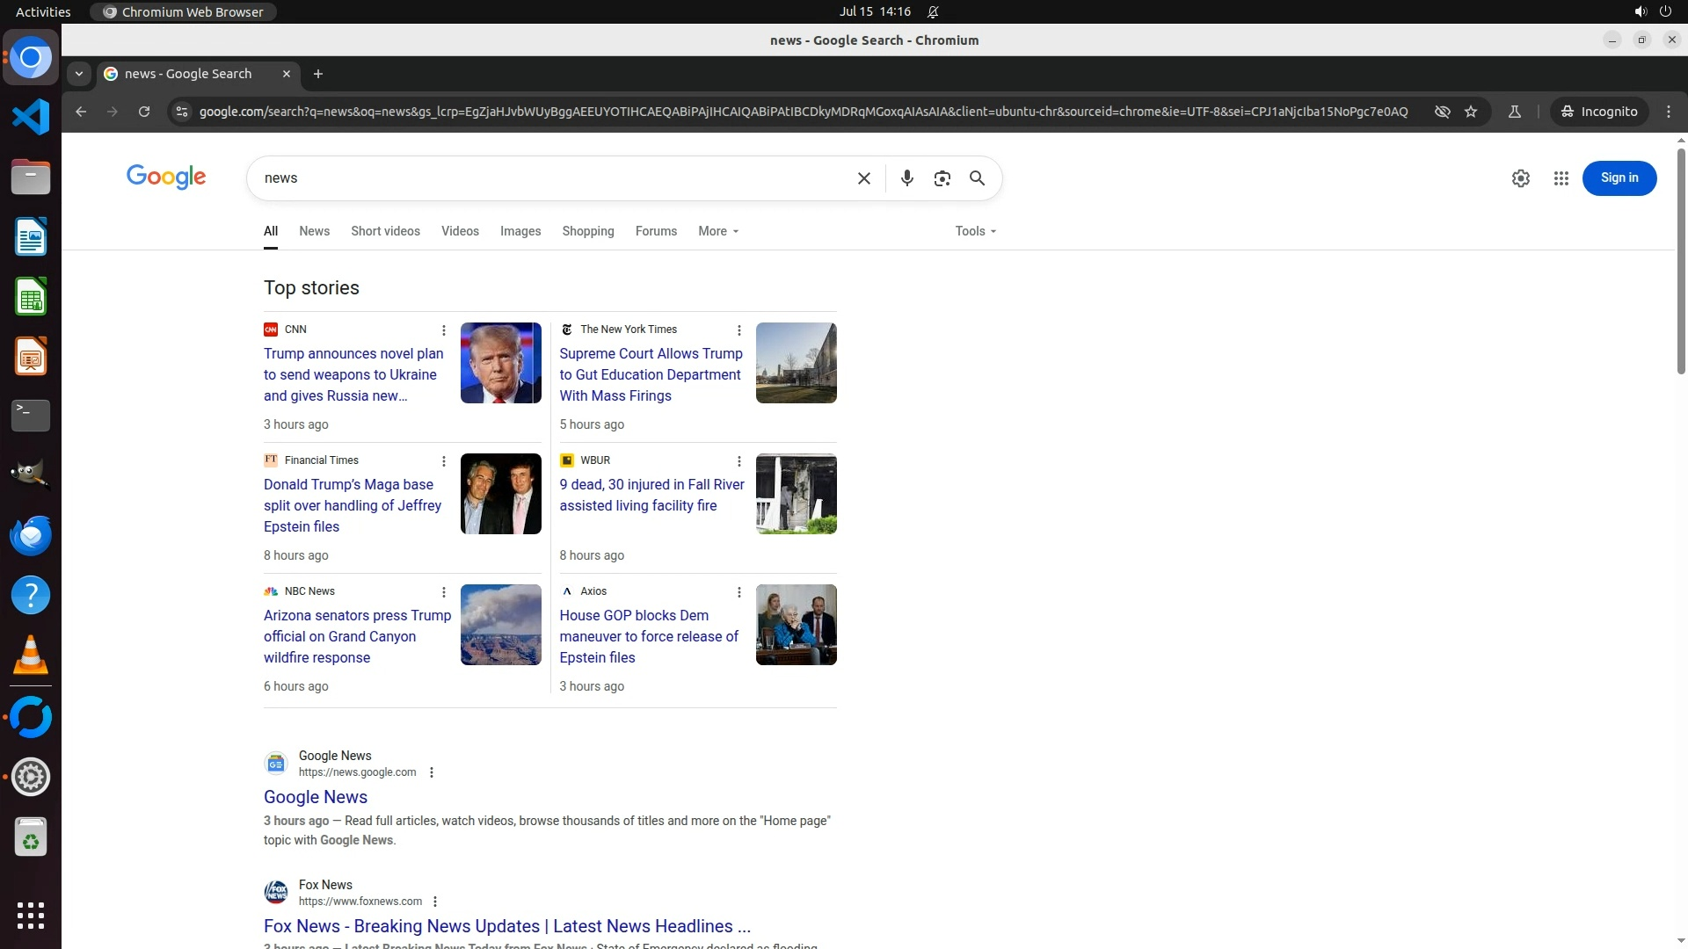Expand the Tools dropdown
Screen dimensions: 1688x949
975,231
